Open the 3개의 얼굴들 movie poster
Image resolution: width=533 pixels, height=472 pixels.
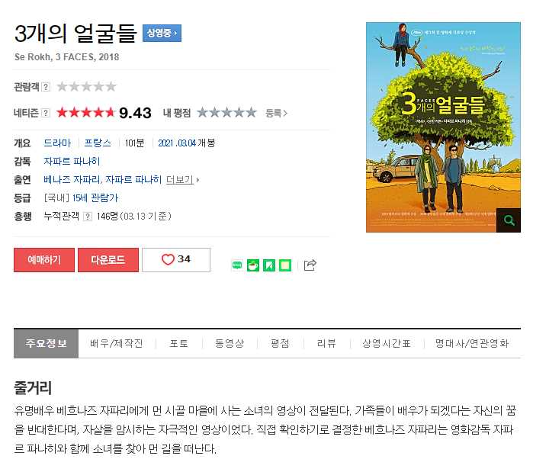coord(443,127)
